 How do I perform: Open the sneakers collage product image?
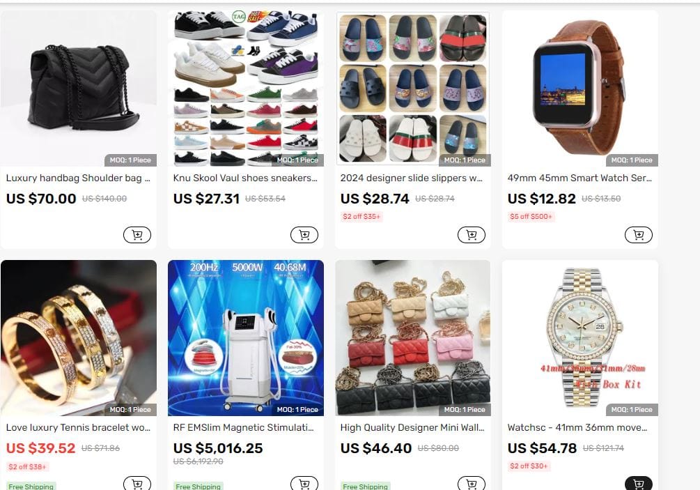coord(246,89)
